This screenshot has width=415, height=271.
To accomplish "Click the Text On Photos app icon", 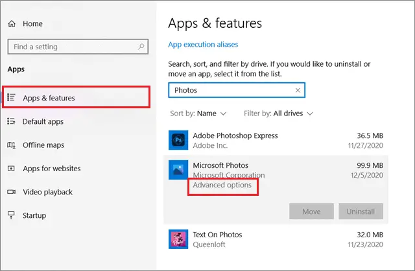I will tap(178, 239).
